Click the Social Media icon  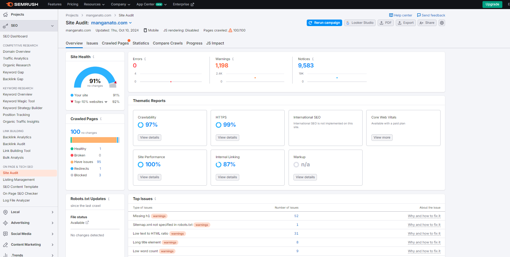pos(5,234)
